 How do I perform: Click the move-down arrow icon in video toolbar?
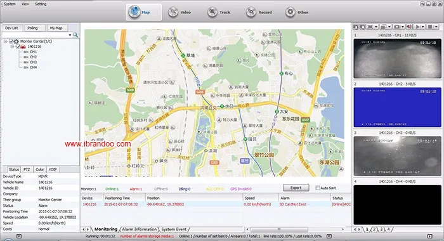click(363, 27)
